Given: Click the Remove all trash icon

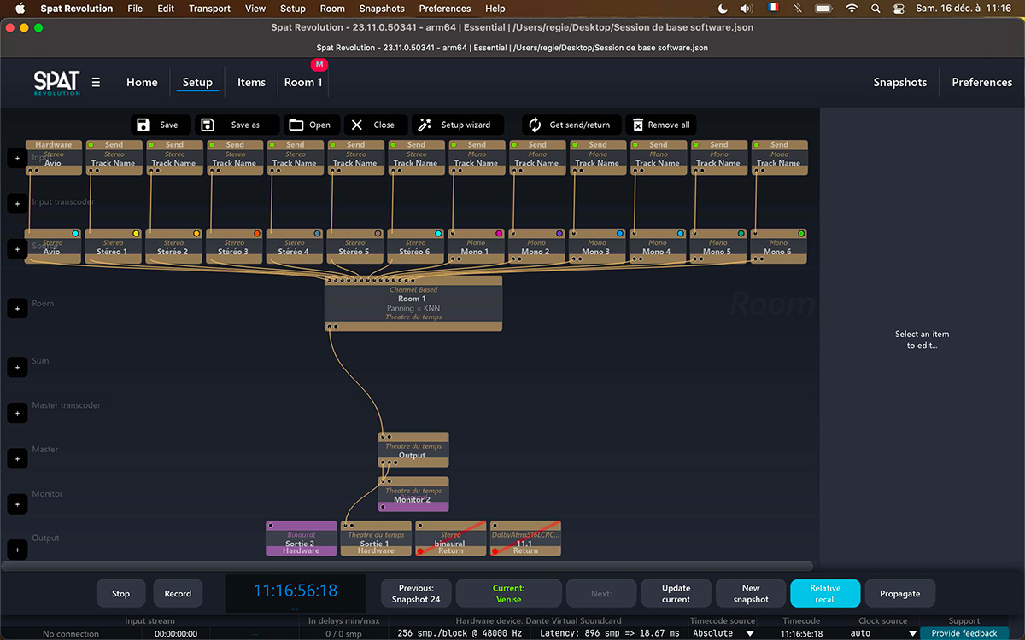Looking at the screenshot, I should coord(637,125).
